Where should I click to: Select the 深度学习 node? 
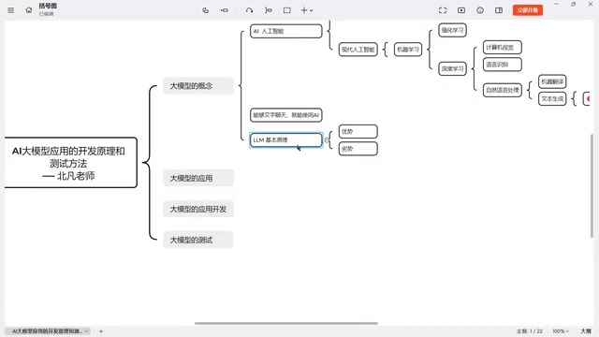(452, 68)
